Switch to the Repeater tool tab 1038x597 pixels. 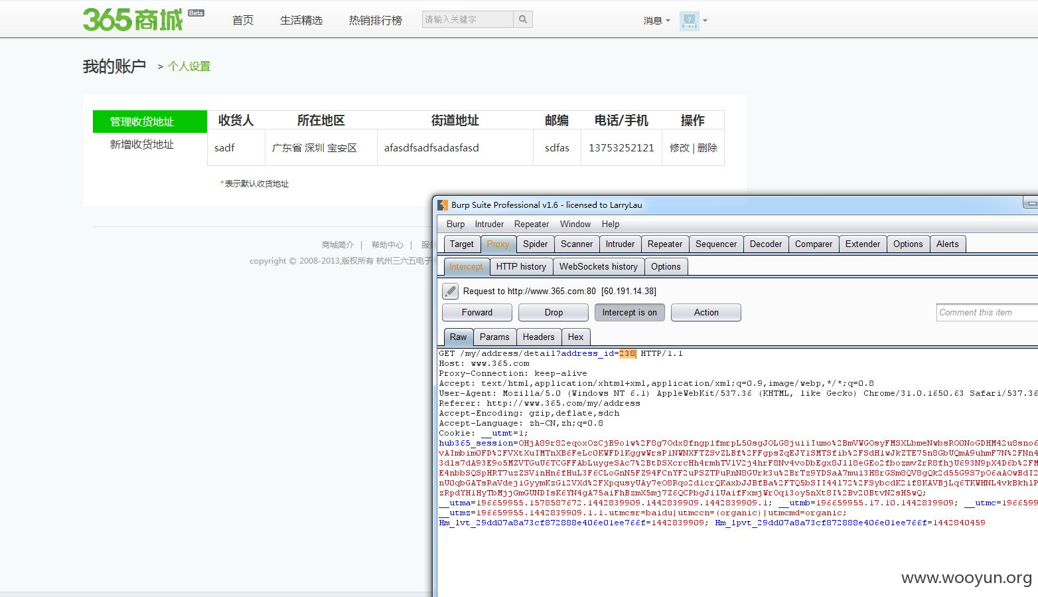pos(665,244)
